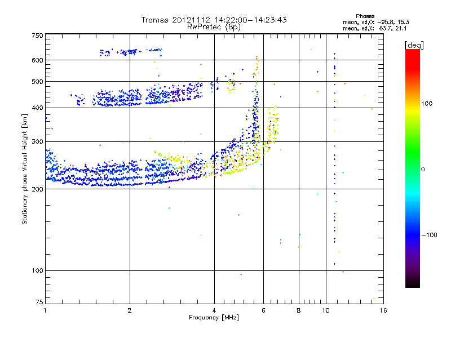Screen dimensions: 451x338
Task: Click the "mean, sd,X: 83.7, 21.1" line
Action: 374,29
